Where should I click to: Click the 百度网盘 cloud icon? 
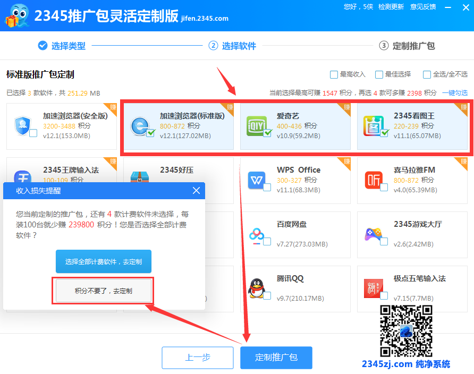point(256,236)
